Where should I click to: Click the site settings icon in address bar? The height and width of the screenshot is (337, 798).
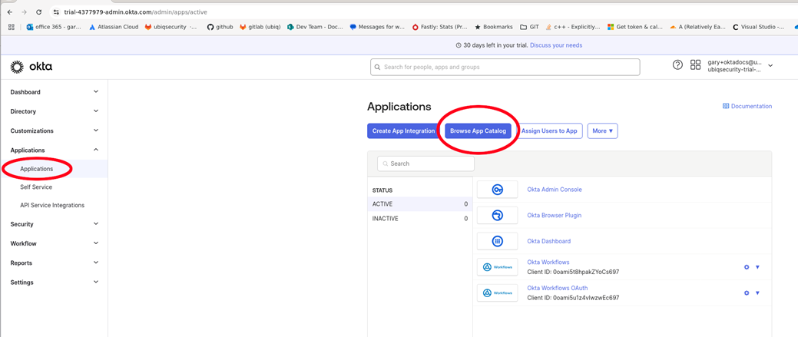point(57,12)
